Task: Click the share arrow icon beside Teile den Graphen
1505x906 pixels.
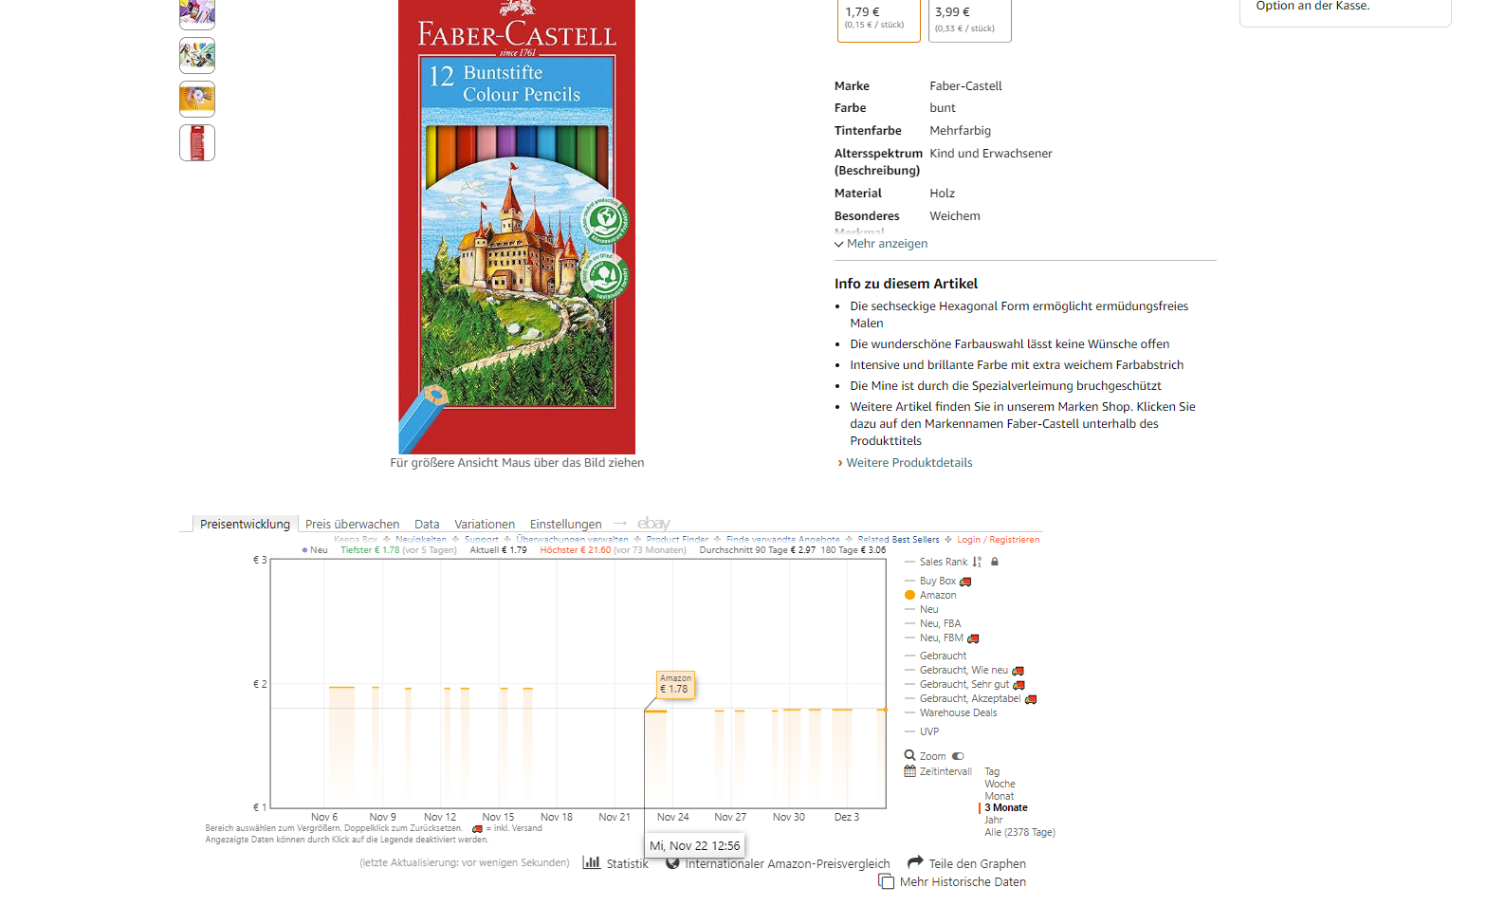Action: point(915,862)
